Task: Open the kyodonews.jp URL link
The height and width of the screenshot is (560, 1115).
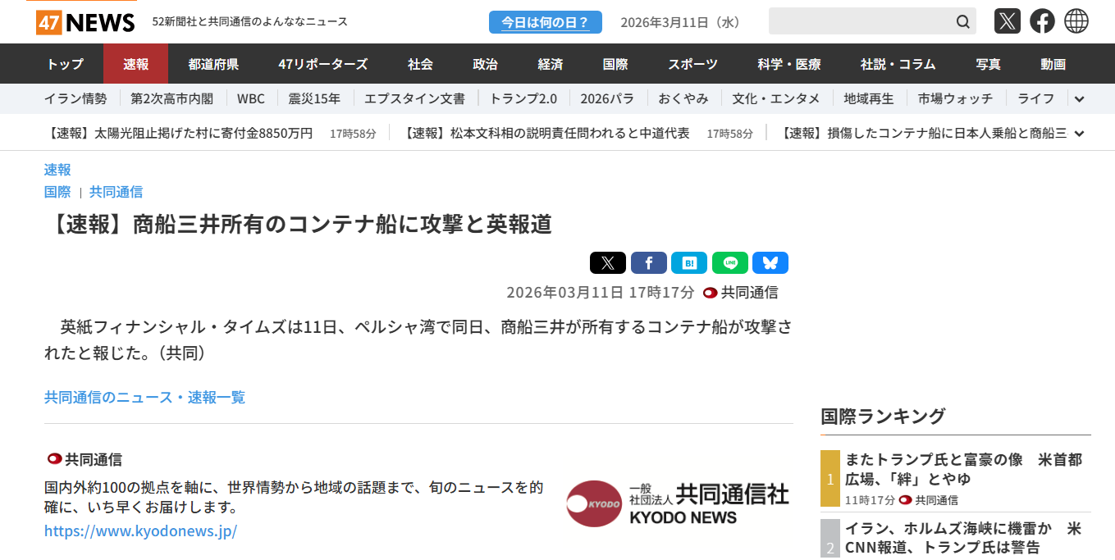Action: coord(140,530)
